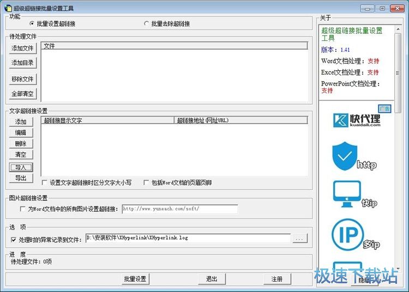Click the 添加文件 button
This screenshot has width=409, height=292.
pos(23,48)
